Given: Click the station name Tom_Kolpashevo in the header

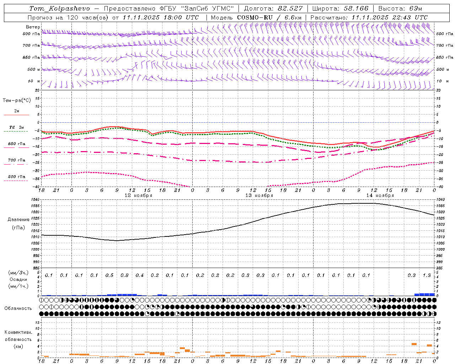Looking at the screenshot, I should click(59, 9).
